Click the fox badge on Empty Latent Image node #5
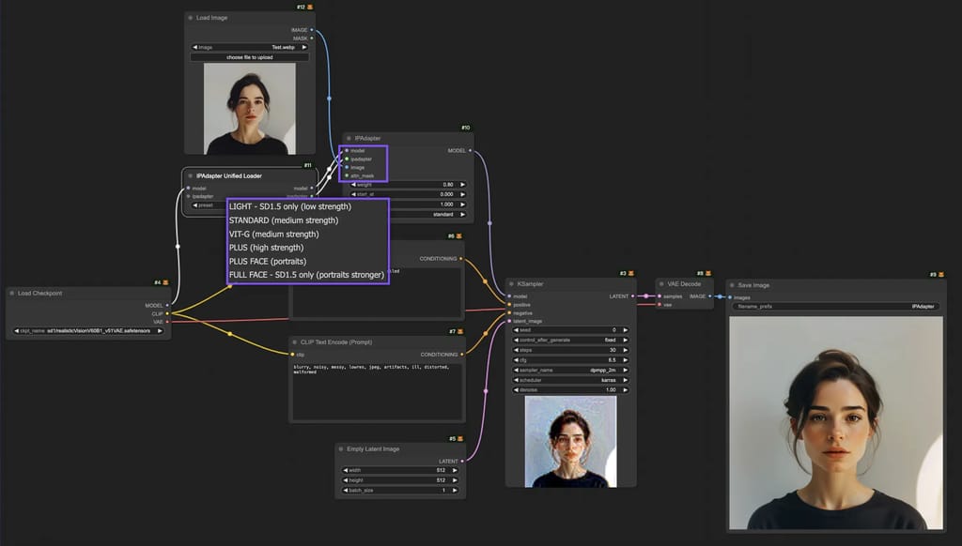 click(x=460, y=439)
